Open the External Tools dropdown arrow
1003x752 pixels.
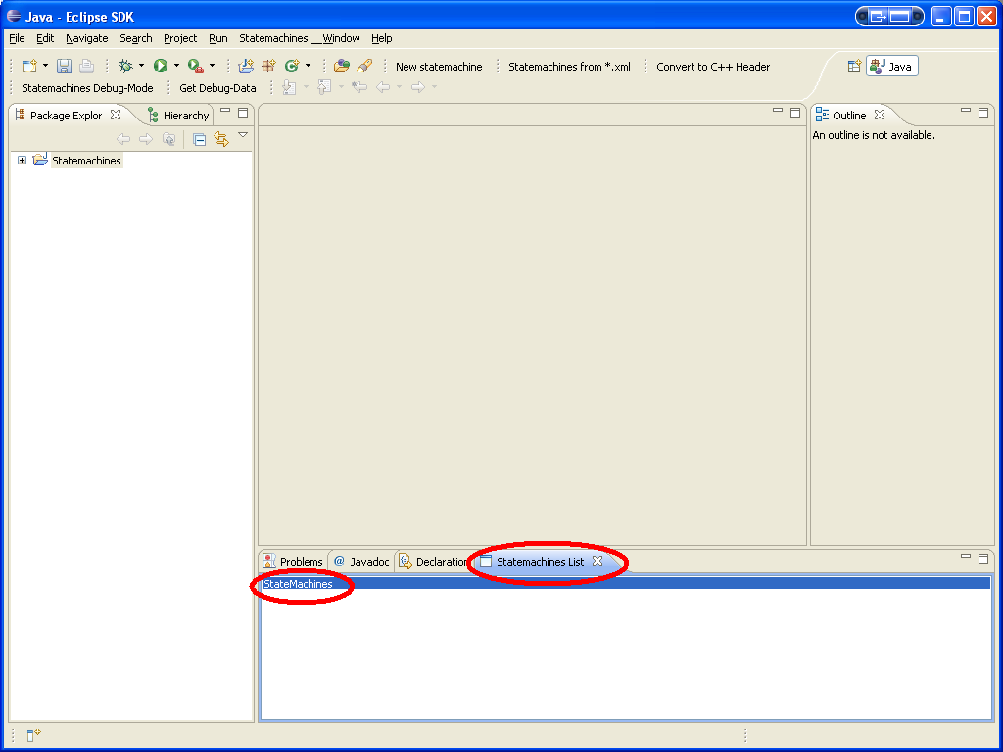(x=212, y=66)
